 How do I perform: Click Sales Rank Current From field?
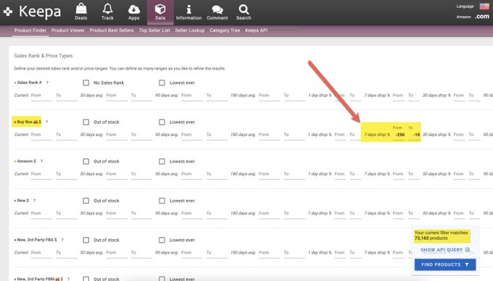(x=41, y=96)
